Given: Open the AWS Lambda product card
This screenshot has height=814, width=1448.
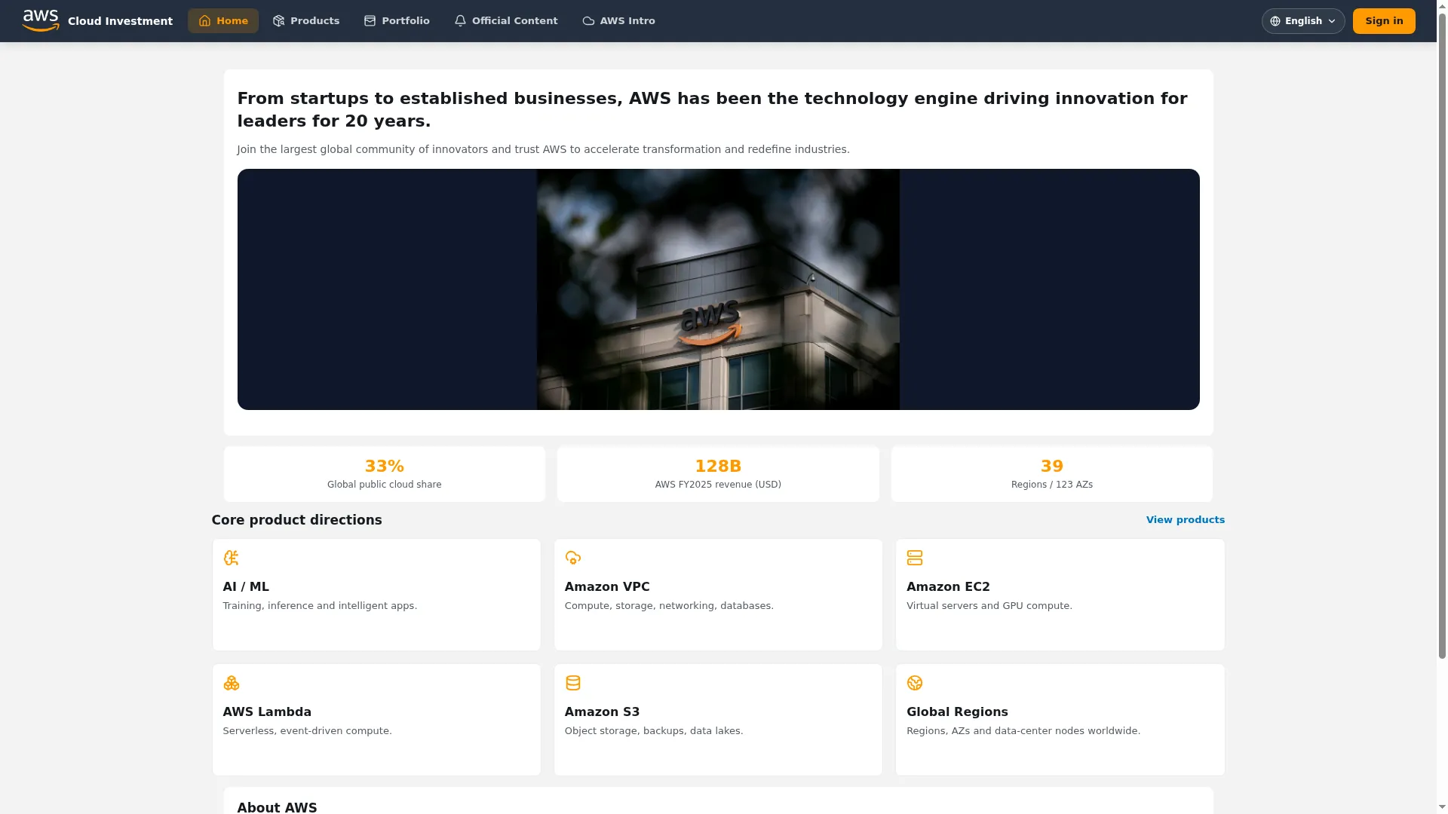Looking at the screenshot, I should pyautogui.click(x=376, y=720).
